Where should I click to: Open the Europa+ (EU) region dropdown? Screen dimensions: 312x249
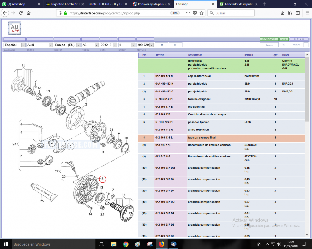tap(67, 45)
